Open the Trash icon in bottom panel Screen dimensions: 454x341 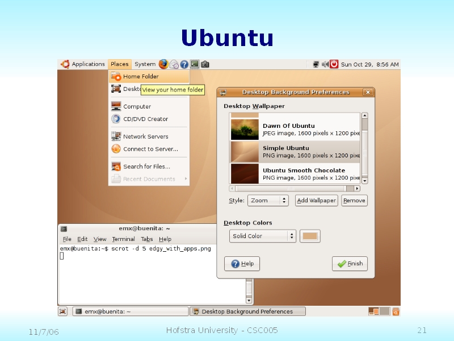point(396,311)
